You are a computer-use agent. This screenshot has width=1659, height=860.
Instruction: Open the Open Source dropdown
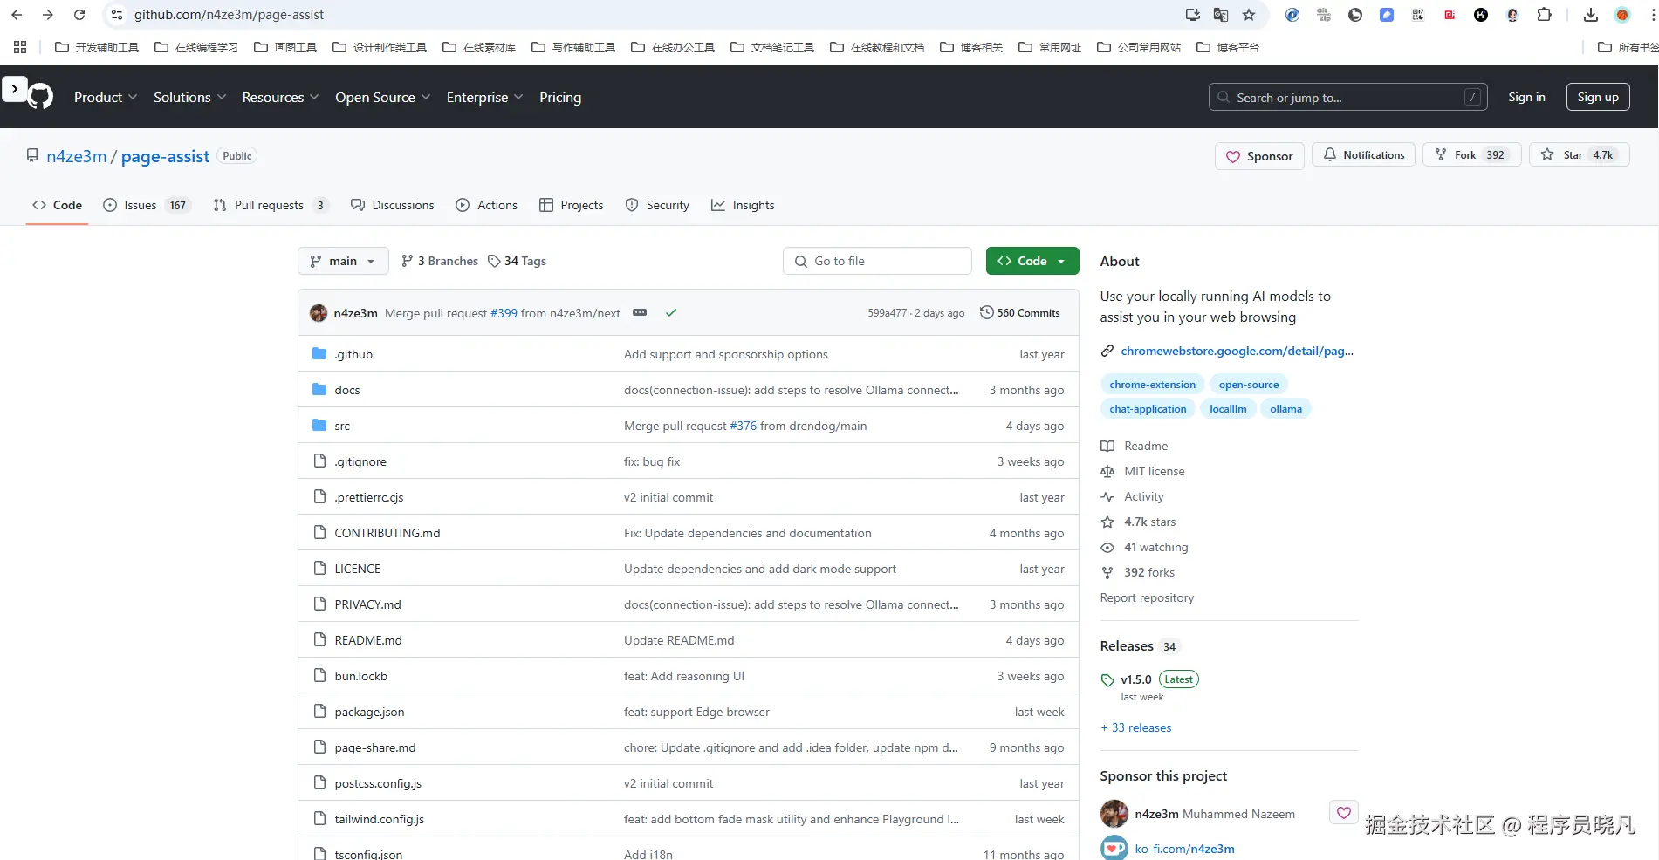pyautogui.click(x=383, y=98)
